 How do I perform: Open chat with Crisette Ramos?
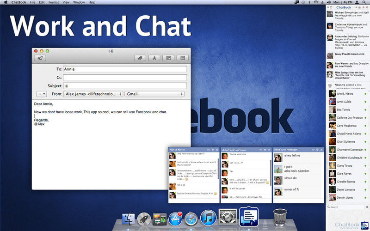(348, 182)
